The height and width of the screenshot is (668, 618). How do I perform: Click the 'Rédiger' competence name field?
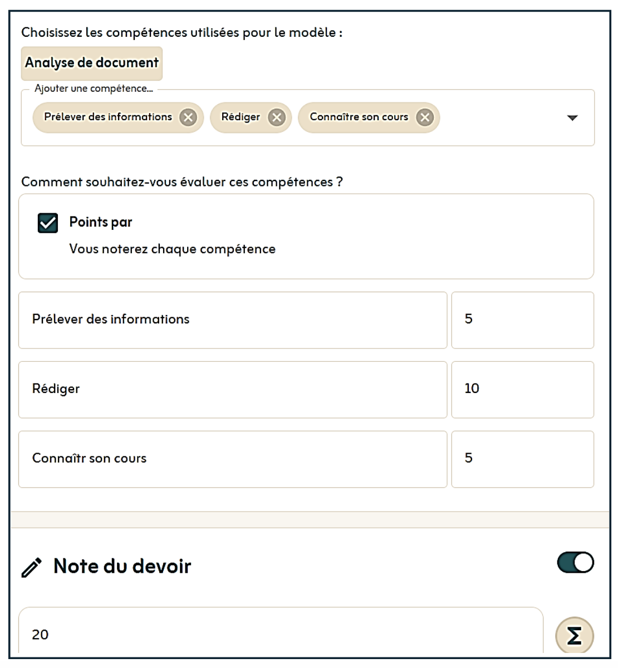pos(232,389)
